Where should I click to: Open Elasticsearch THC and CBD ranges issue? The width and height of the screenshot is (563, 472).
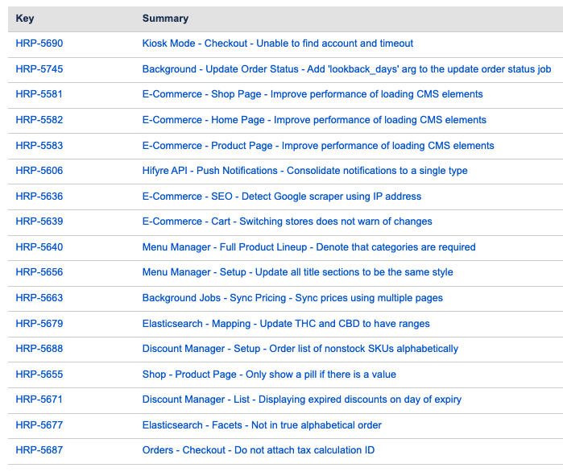[286, 324]
